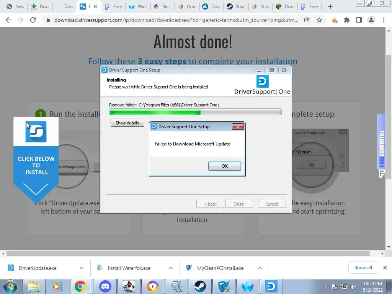The width and height of the screenshot is (392, 294).
Task: Expand options for DriverUpdate.exe download
Action: tap(82, 268)
